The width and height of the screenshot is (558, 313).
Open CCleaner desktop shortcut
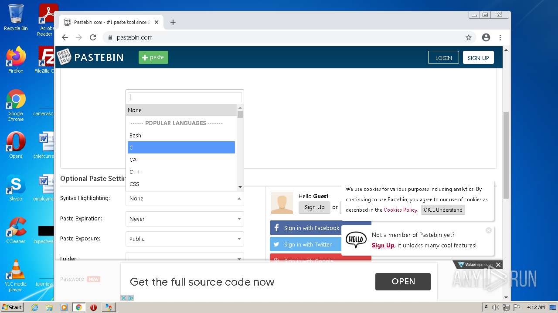point(16,230)
